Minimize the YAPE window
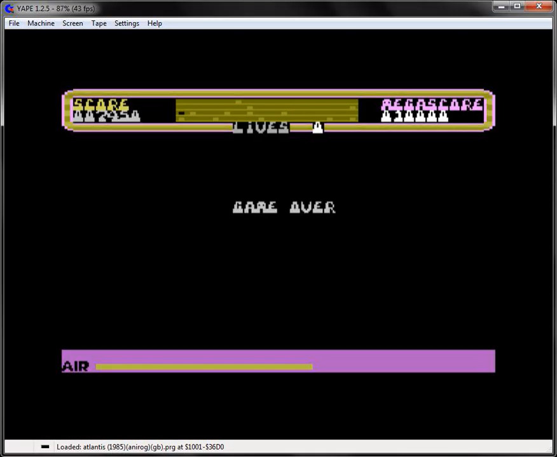 pyautogui.click(x=502, y=6)
